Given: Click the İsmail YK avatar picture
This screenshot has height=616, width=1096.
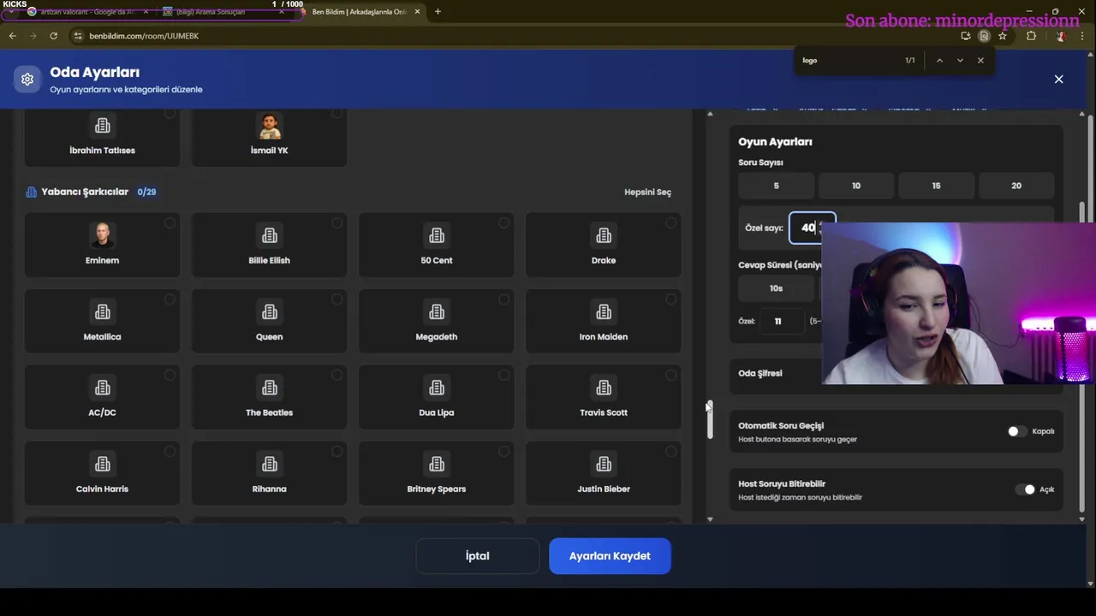Looking at the screenshot, I should [x=269, y=126].
